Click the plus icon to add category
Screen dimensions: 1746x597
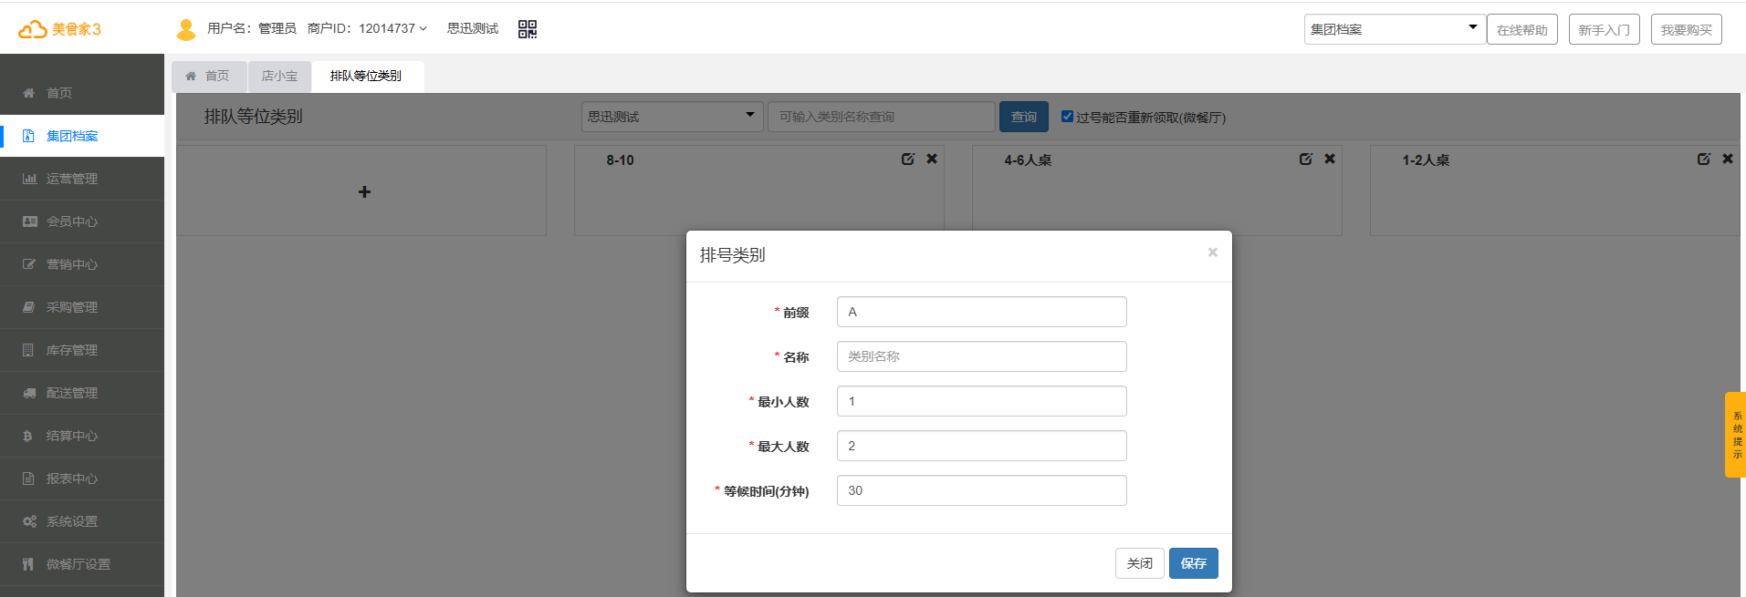click(x=364, y=191)
